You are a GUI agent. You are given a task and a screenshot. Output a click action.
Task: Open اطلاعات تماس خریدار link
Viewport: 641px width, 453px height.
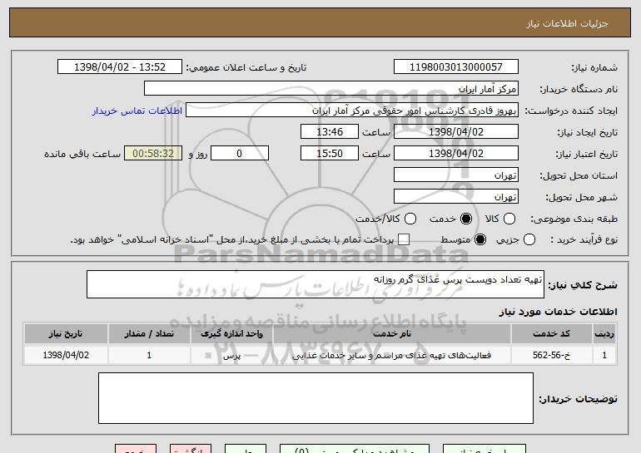pyautogui.click(x=137, y=111)
